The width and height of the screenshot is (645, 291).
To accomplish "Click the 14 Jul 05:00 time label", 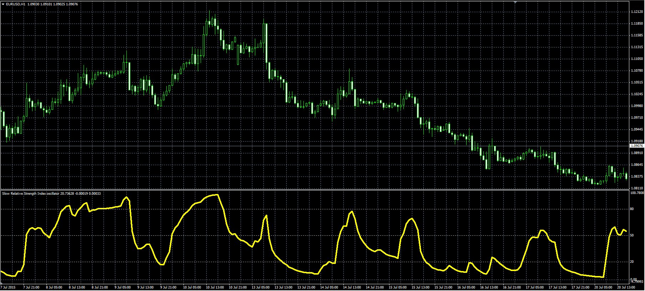I will pos(329,287).
